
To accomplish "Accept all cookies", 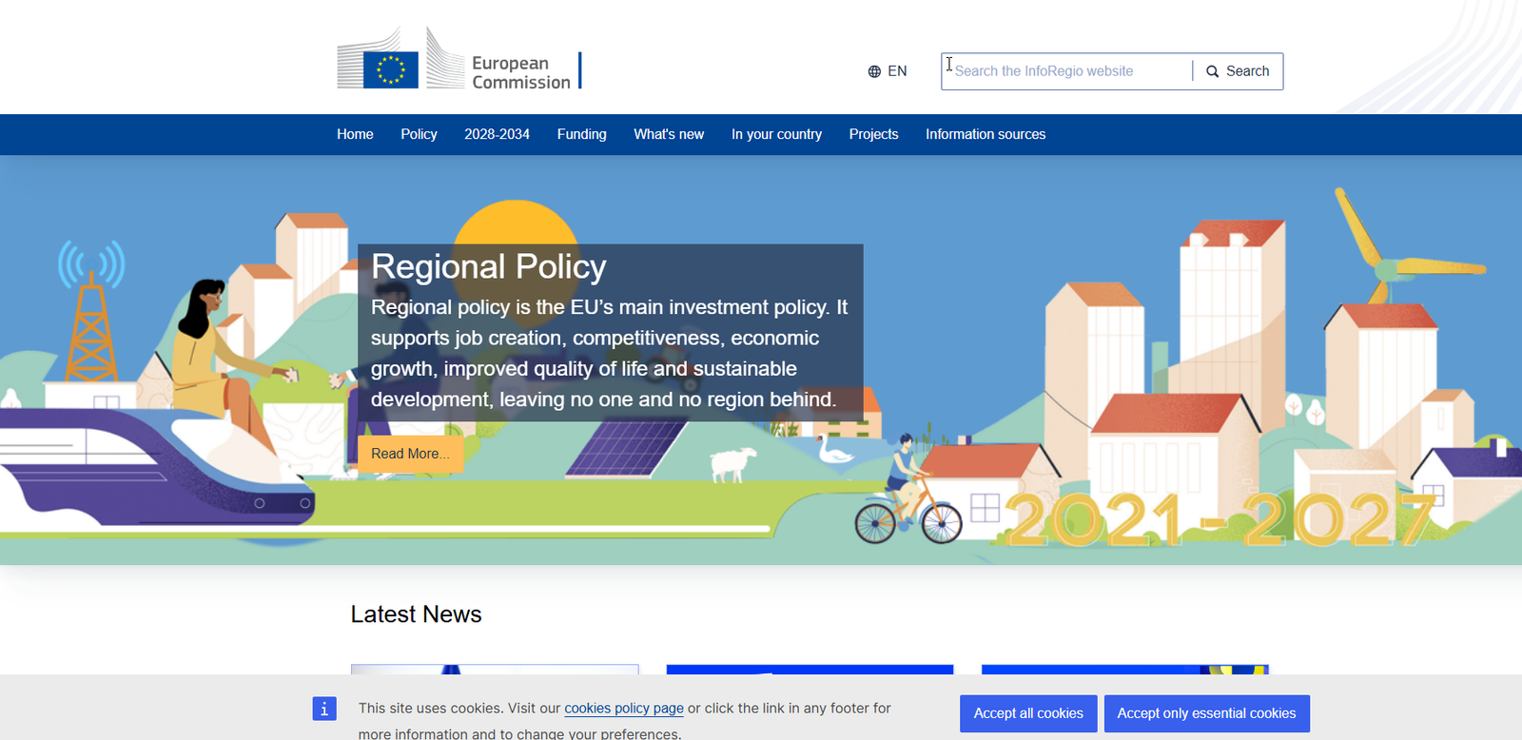I will tap(1028, 713).
